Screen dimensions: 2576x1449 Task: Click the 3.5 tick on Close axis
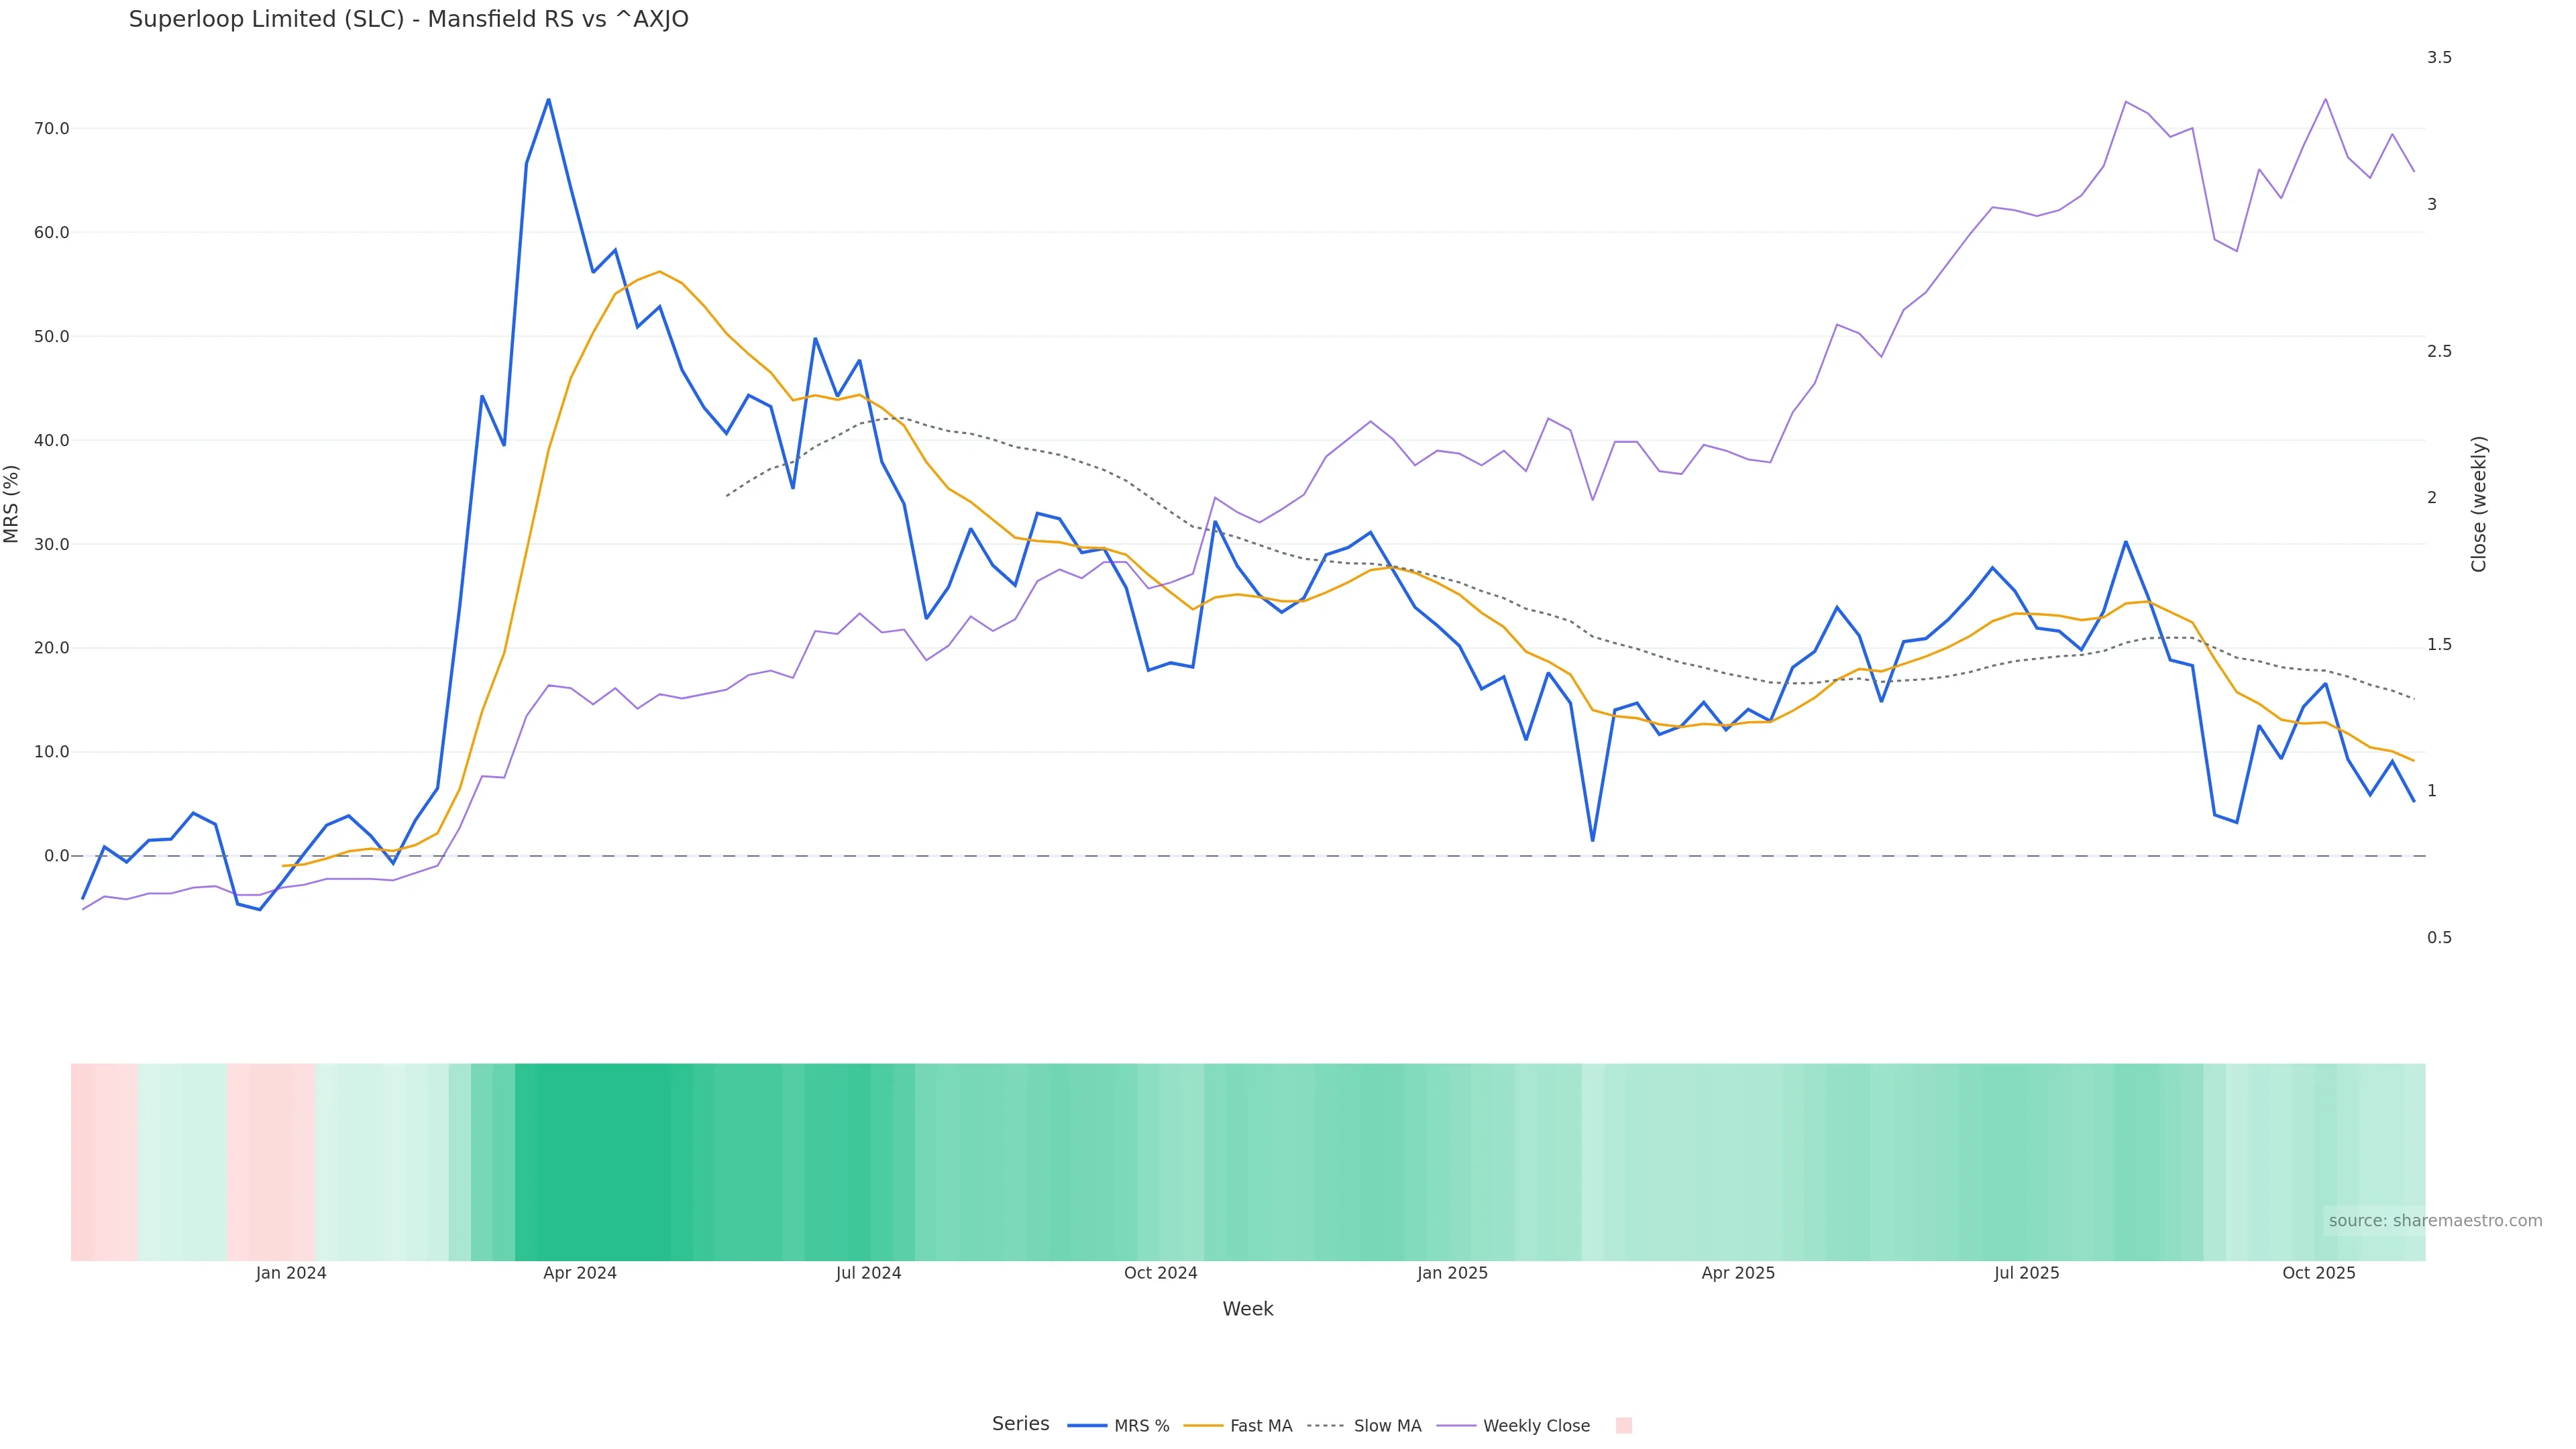pyautogui.click(x=2439, y=58)
